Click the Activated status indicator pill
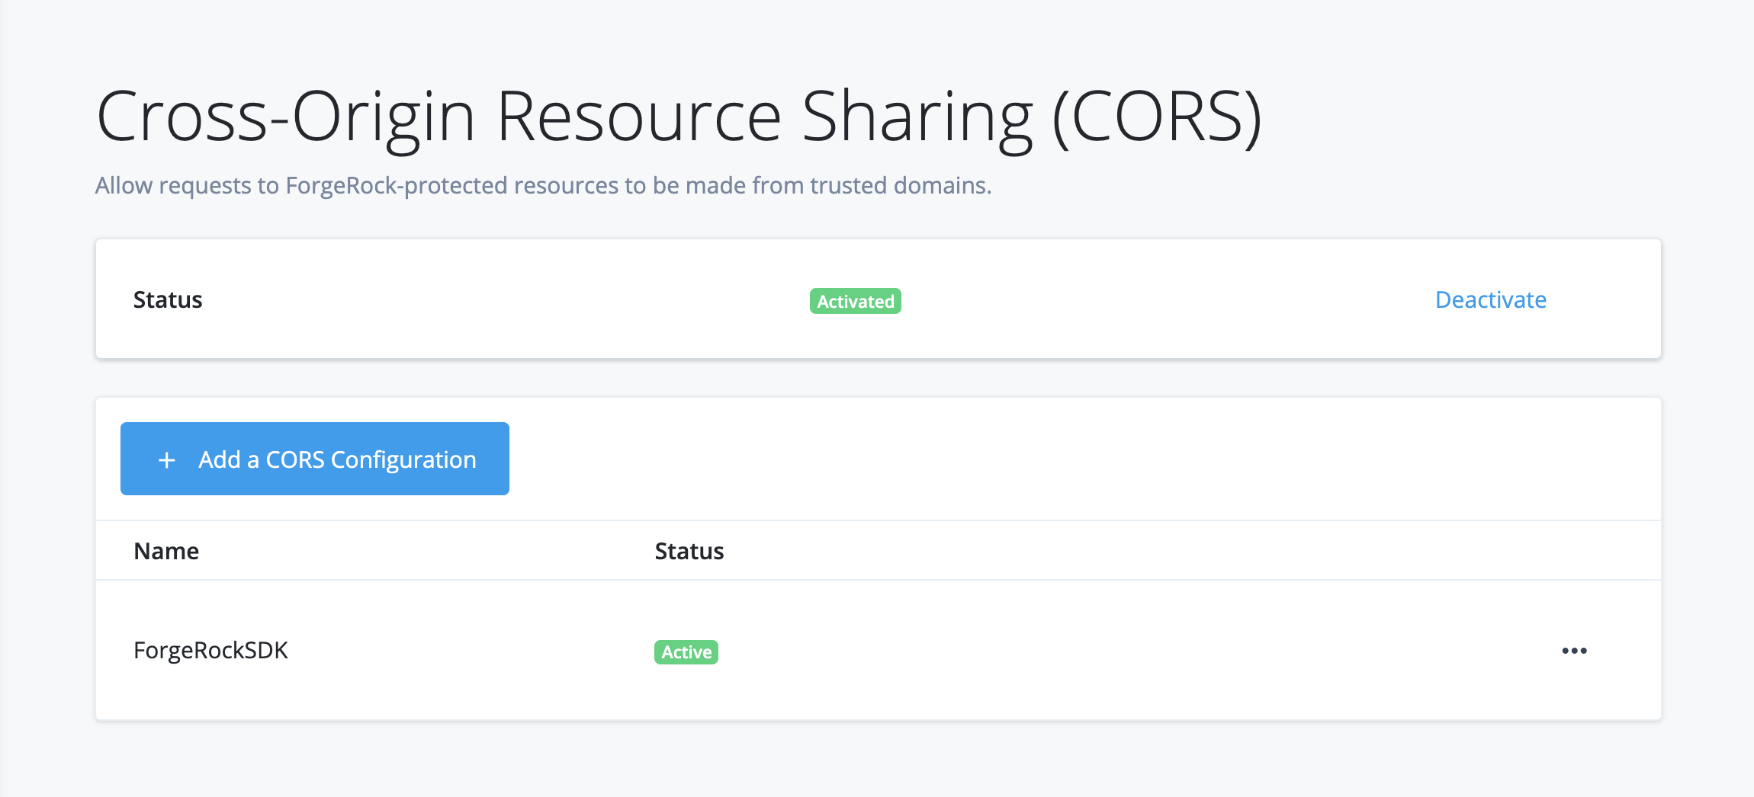The image size is (1754, 797). pyautogui.click(x=854, y=301)
